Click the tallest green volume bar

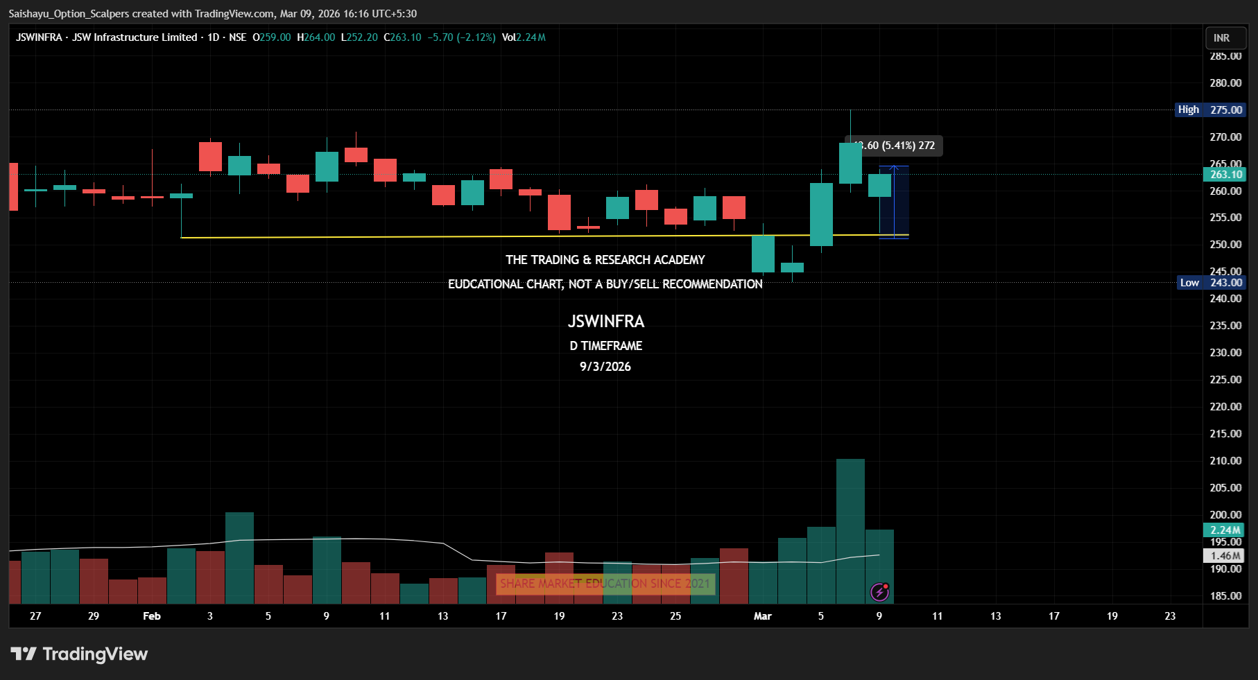click(850, 531)
